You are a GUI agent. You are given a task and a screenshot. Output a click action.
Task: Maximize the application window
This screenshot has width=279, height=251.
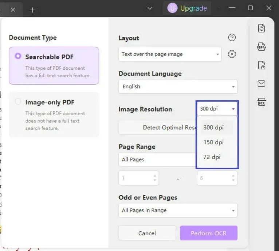(x=250, y=8)
